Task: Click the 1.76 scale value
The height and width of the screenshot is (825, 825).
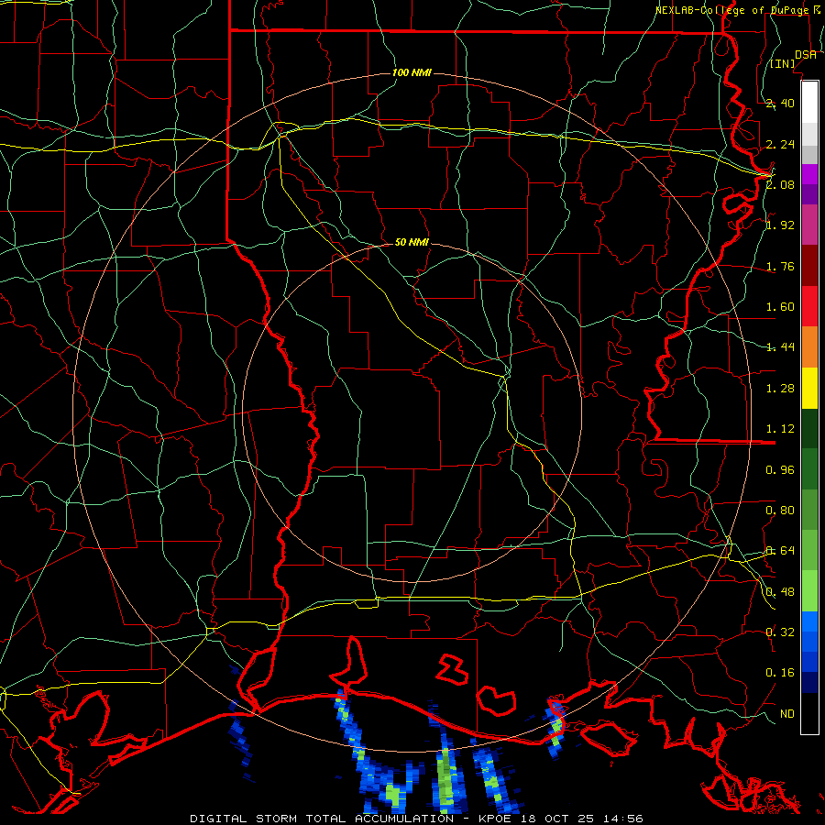Action: [780, 266]
